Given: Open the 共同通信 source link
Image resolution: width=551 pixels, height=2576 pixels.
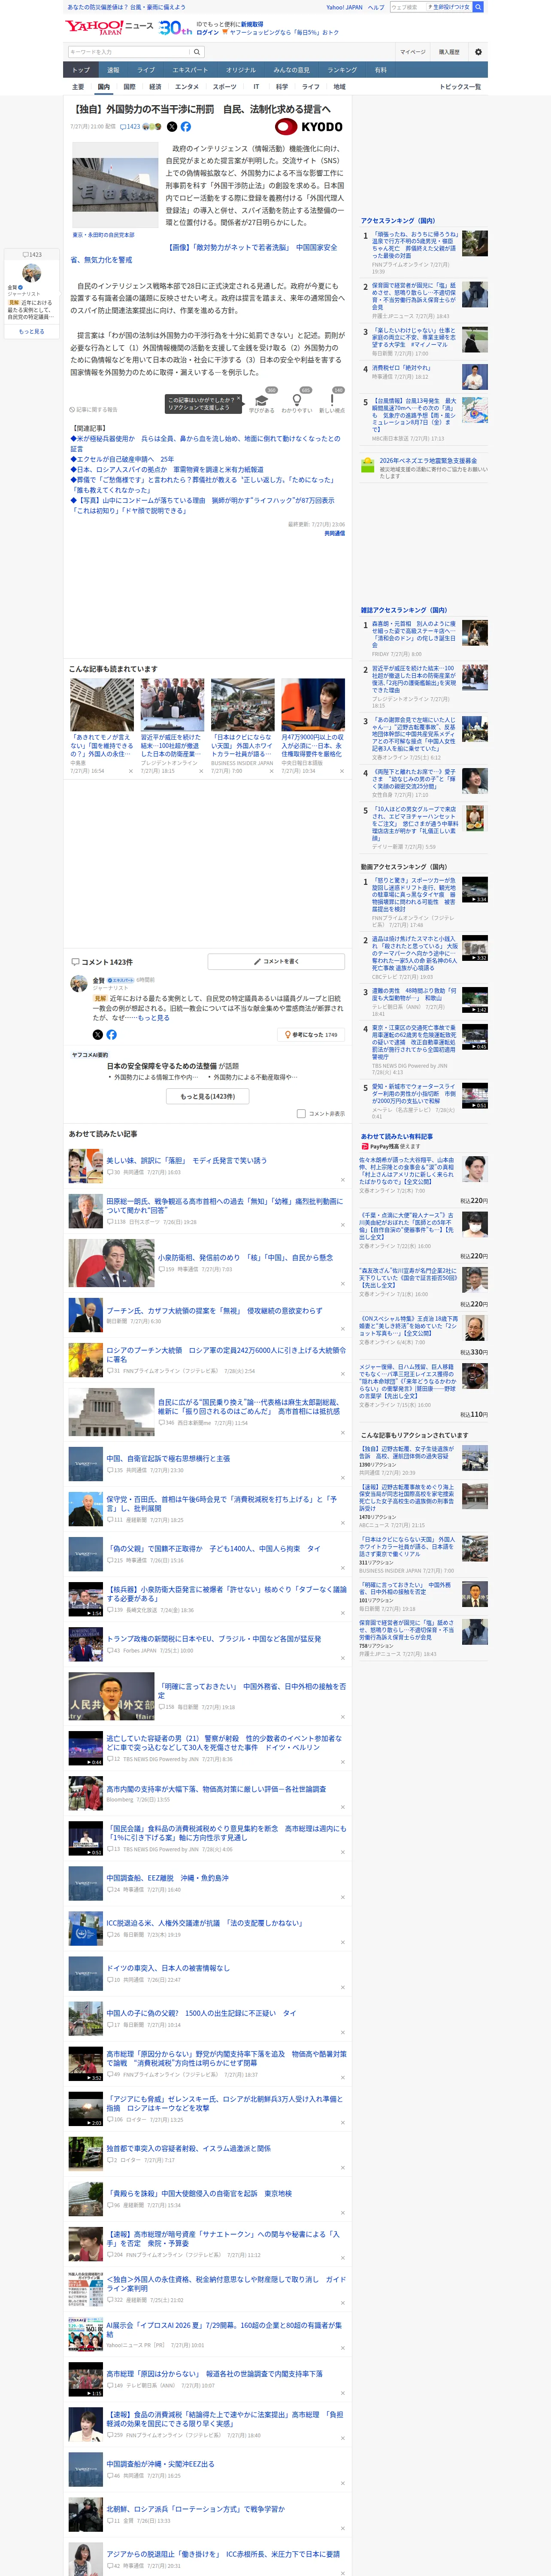Looking at the screenshot, I should (x=334, y=533).
